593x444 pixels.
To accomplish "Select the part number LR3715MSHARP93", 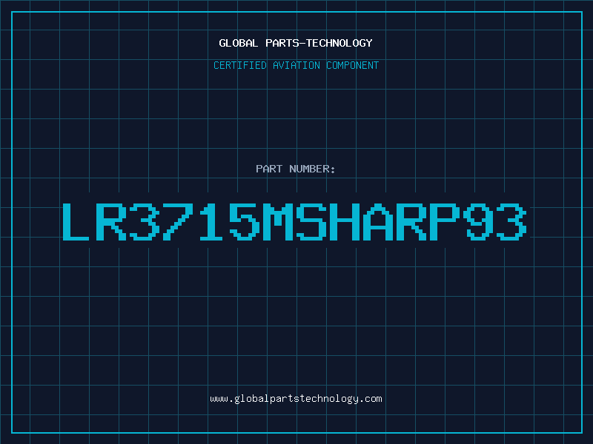I will [x=294, y=222].
